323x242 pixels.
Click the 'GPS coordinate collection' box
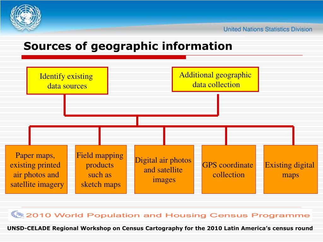(x=229, y=169)
